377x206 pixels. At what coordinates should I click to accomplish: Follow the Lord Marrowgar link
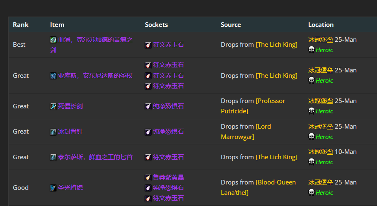coord(246,132)
